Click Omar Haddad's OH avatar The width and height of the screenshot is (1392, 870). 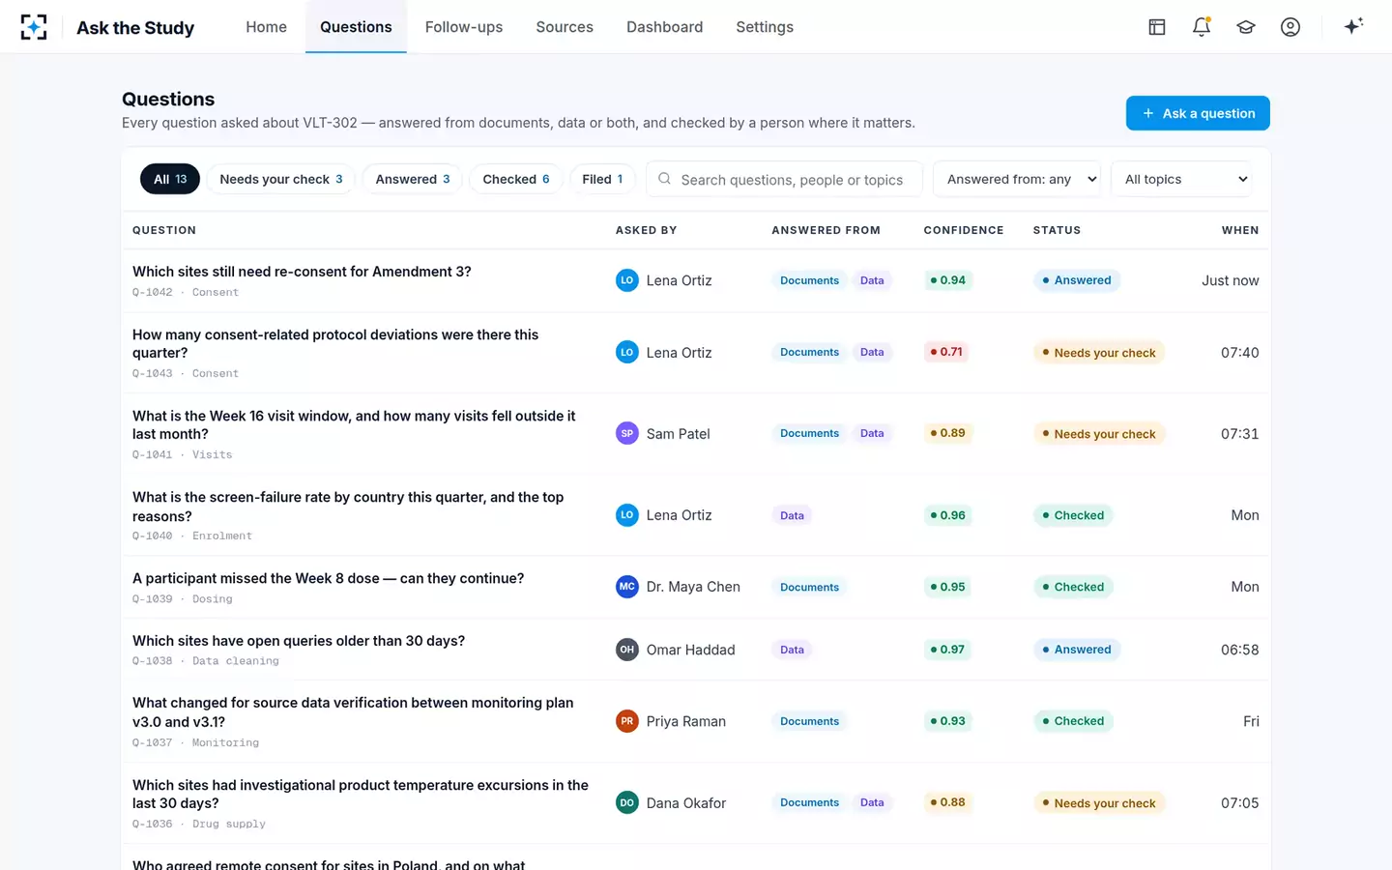click(x=627, y=650)
